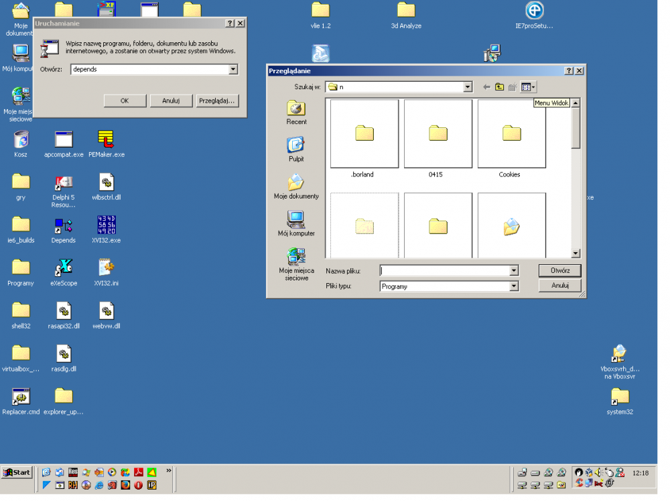Expand the Otwórz combo box in Uruchamianie
The image size is (670, 501).
[232, 69]
